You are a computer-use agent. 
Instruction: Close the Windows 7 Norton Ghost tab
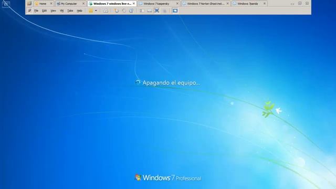pyautogui.click(x=227, y=4)
